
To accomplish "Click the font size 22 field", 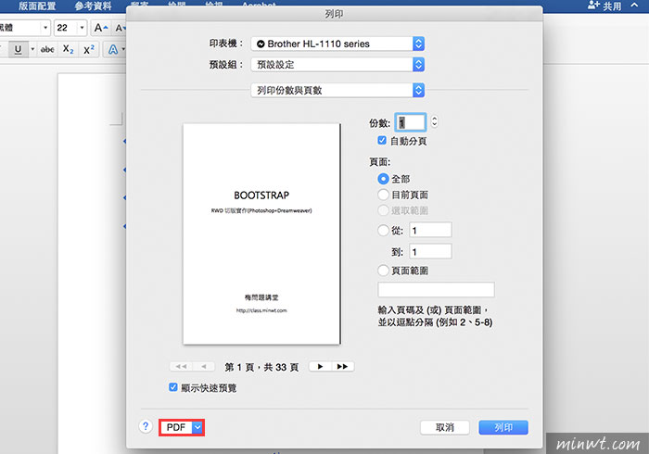I will pos(66,28).
